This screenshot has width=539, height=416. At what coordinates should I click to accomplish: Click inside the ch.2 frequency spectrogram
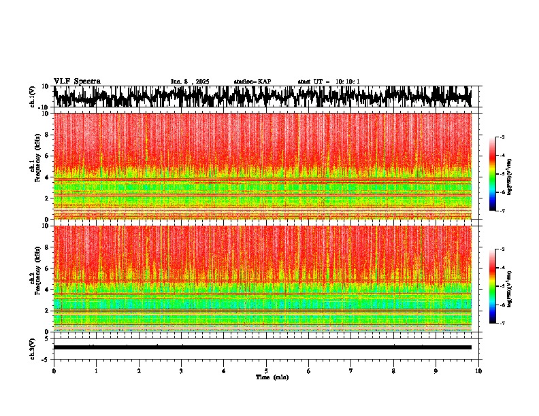tap(262, 279)
